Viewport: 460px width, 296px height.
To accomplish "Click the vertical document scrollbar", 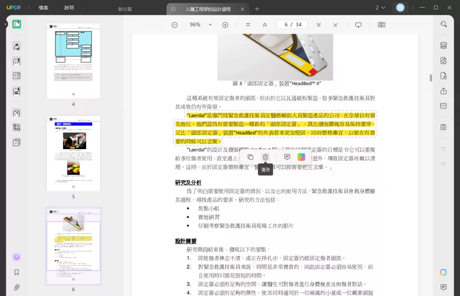I will coord(431,78).
